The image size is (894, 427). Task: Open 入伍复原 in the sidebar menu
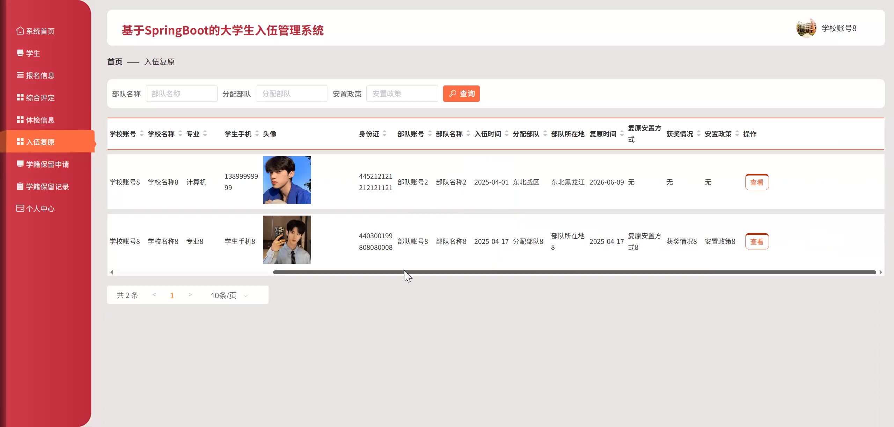click(x=40, y=142)
